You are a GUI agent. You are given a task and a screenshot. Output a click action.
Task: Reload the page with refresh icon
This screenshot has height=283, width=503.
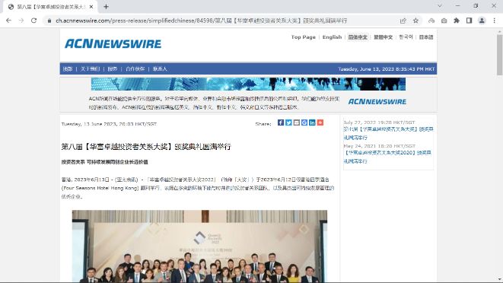click(x=33, y=21)
